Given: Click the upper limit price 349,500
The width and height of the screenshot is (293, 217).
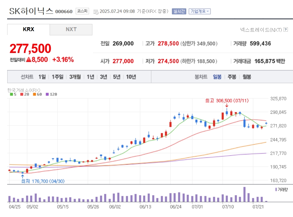Looking at the screenshot, I should pos(206,44).
